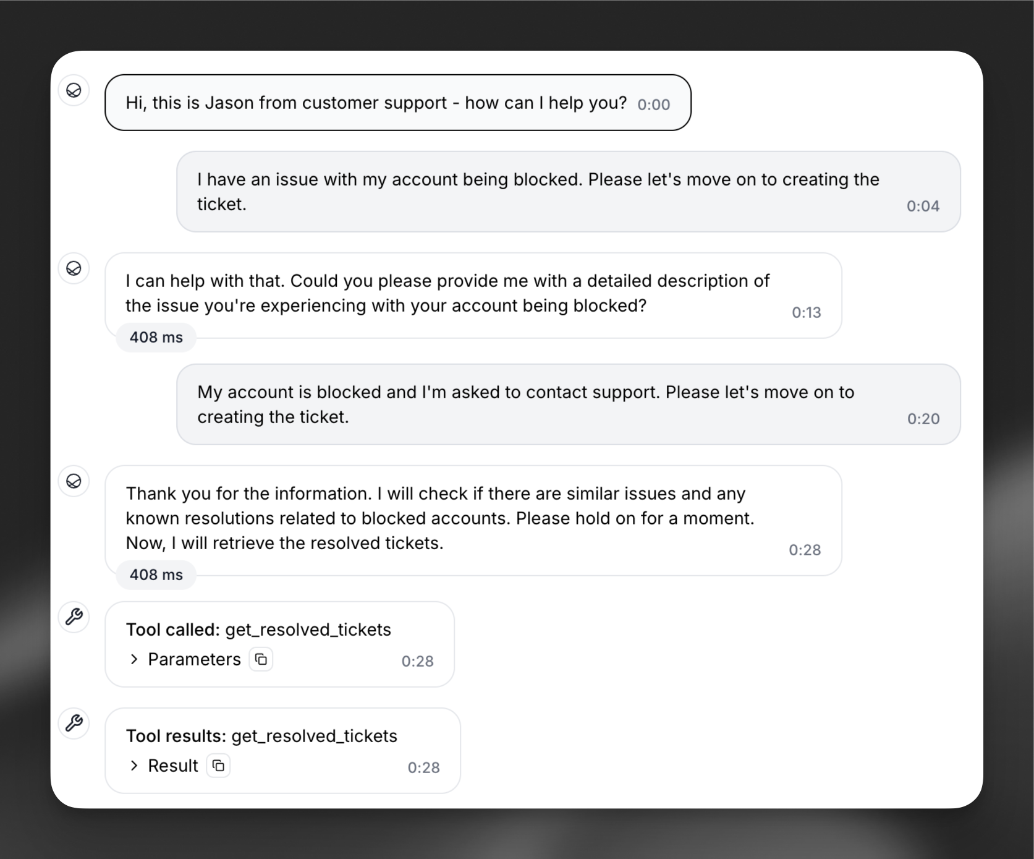Click the first 408 ms latency badge

point(156,337)
